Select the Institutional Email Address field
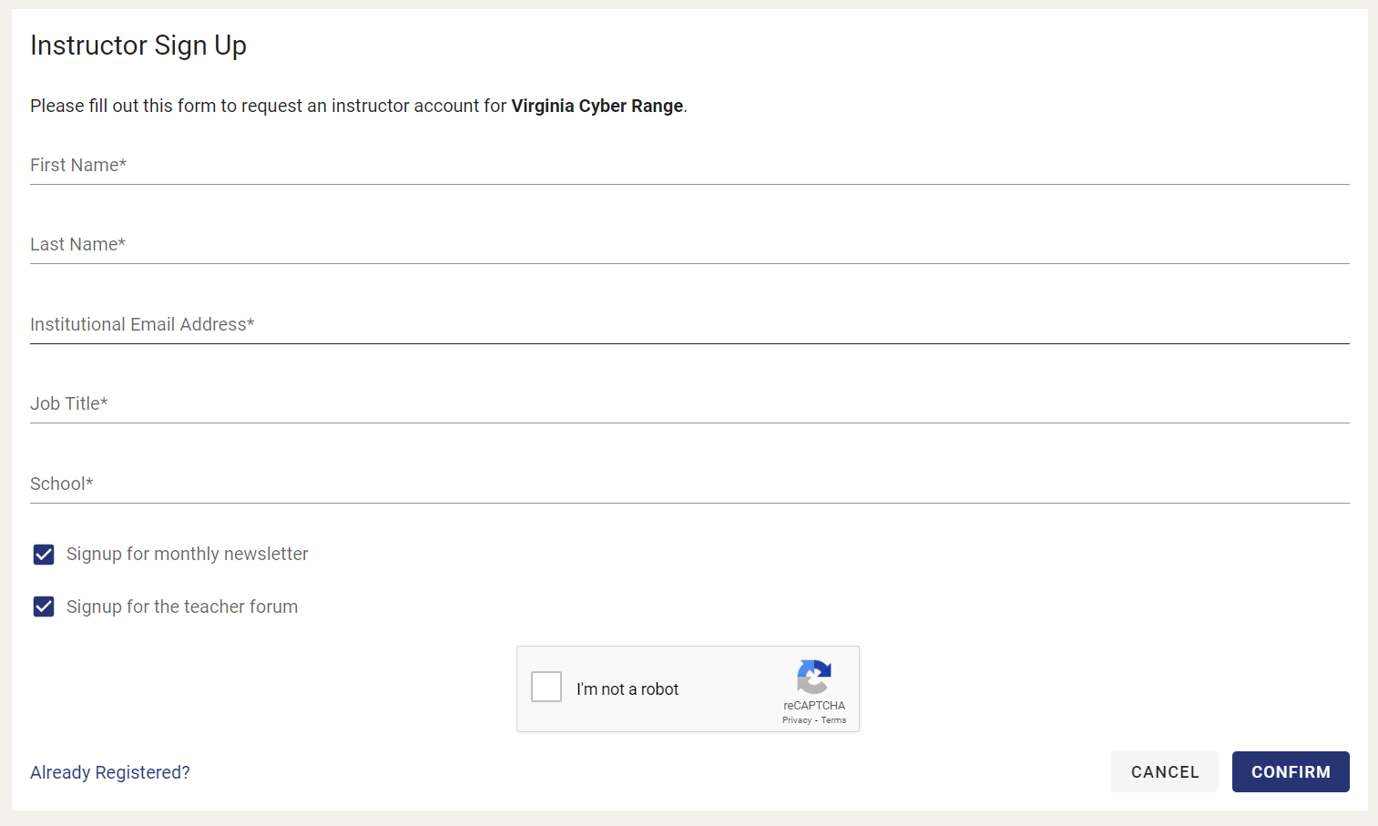 click(x=689, y=324)
